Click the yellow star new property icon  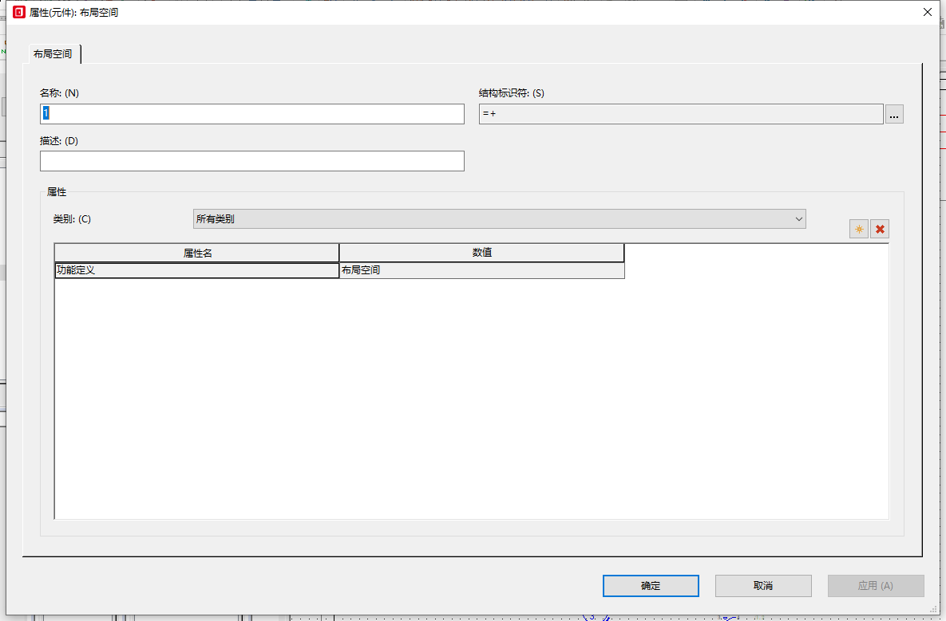tap(859, 230)
